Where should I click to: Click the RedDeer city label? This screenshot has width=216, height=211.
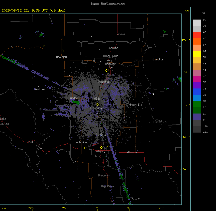110,64
